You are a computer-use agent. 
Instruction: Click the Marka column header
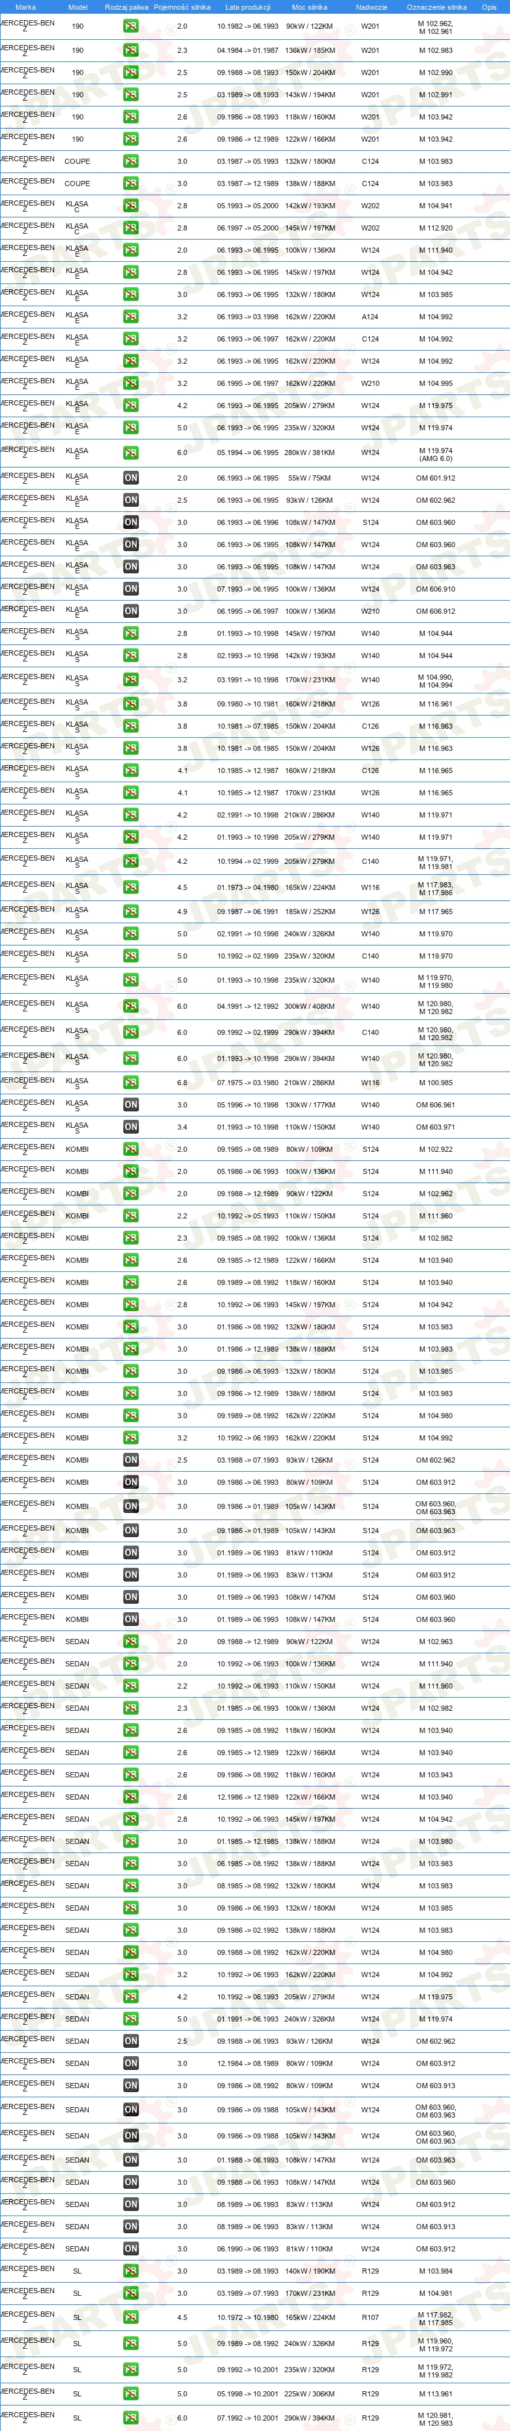25,7
